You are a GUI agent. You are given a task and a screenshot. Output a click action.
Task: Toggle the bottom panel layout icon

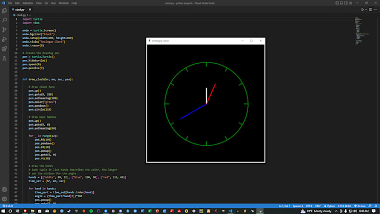tap(341, 3)
